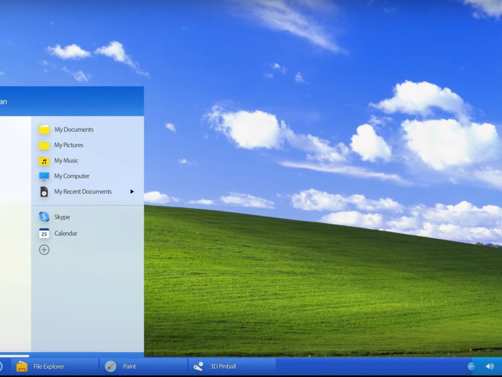Click the 3D Pinball taskbar icon
The image size is (502, 377).
[198, 366]
